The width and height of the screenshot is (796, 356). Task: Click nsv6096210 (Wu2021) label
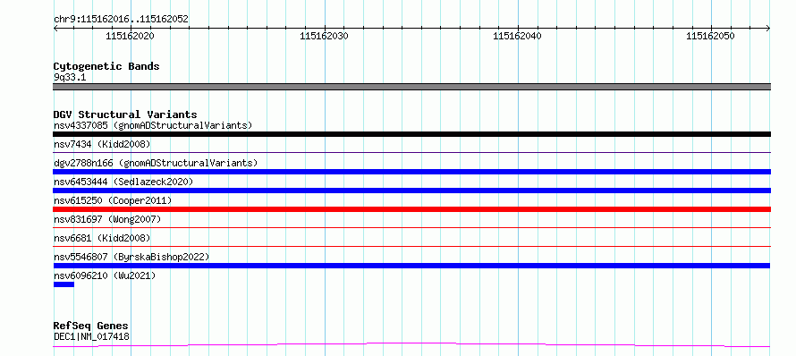click(105, 275)
